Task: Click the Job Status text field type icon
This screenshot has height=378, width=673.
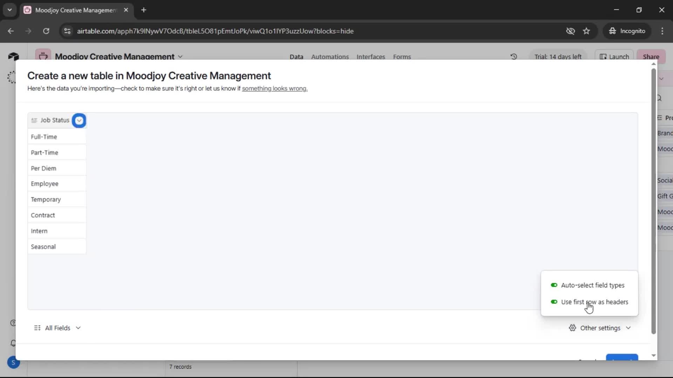Action: point(34,120)
